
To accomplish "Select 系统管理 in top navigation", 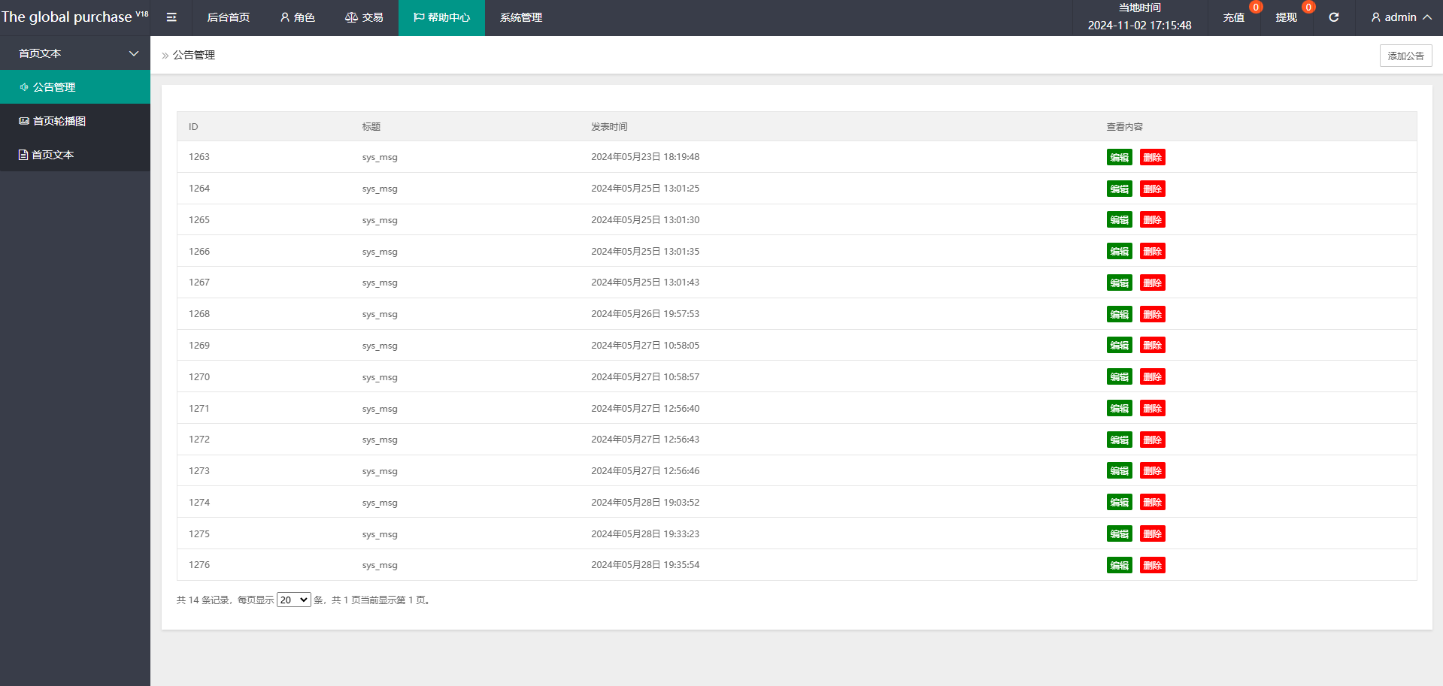I will 520,17.
